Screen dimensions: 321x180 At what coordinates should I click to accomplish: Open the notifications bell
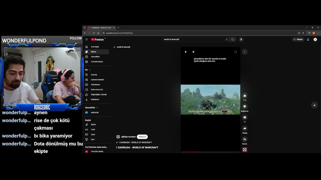click(x=308, y=39)
